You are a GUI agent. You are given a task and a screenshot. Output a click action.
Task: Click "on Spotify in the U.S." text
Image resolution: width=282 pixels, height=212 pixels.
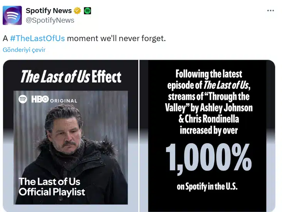[x=207, y=187]
